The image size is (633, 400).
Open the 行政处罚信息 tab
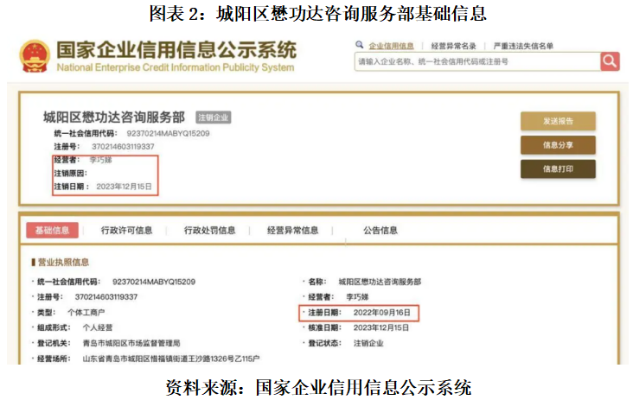209,231
